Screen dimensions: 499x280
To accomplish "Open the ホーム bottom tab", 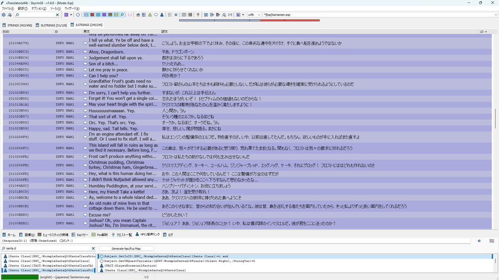I will point(9,234).
